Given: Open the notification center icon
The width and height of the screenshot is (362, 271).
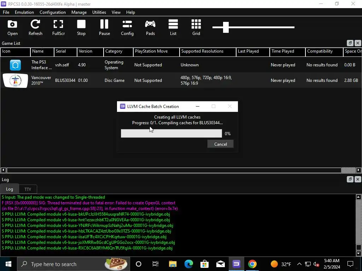Looking at the screenshot, I should (x=350, y=264).
